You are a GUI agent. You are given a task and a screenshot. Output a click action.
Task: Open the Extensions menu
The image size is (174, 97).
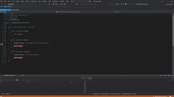[55, 1]
